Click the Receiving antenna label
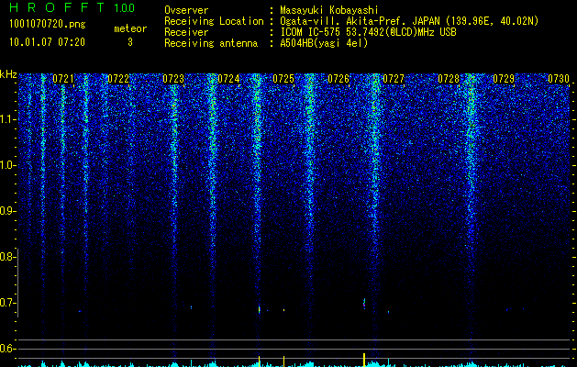Viewport: 577px width, 367px height. (211, 43)
